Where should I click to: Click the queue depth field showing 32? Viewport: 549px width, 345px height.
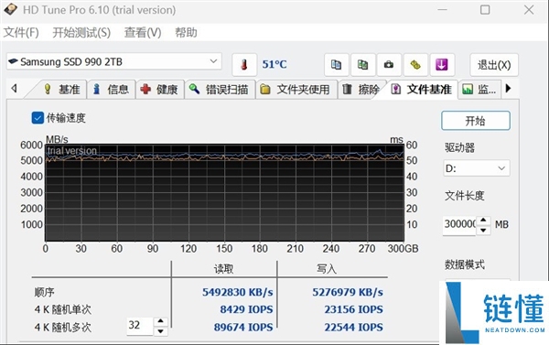(x=139, y=326)
